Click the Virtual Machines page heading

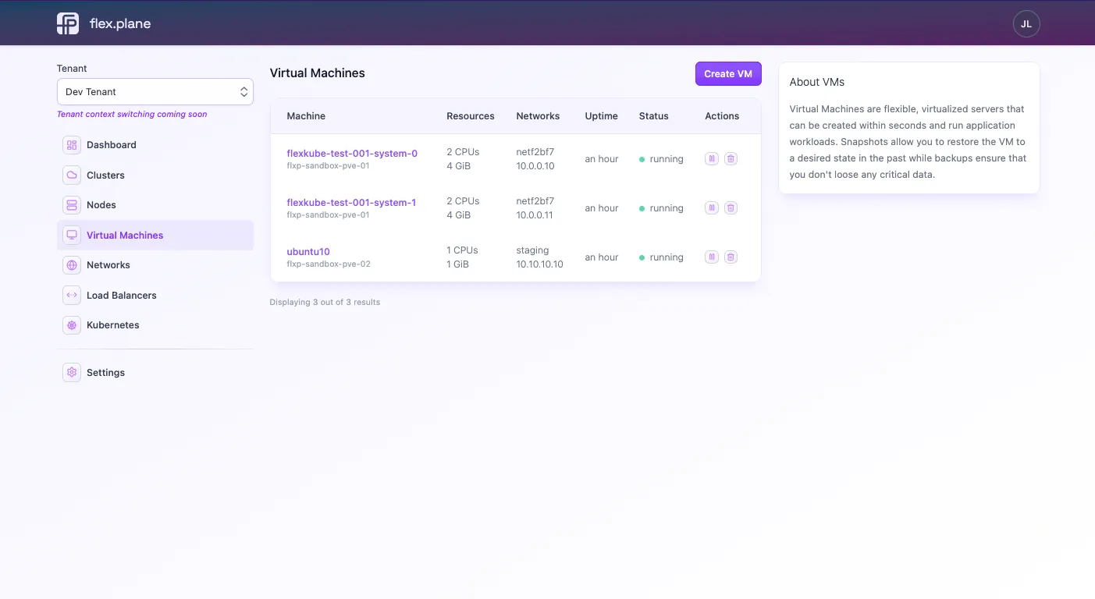(x=318, y=73)
